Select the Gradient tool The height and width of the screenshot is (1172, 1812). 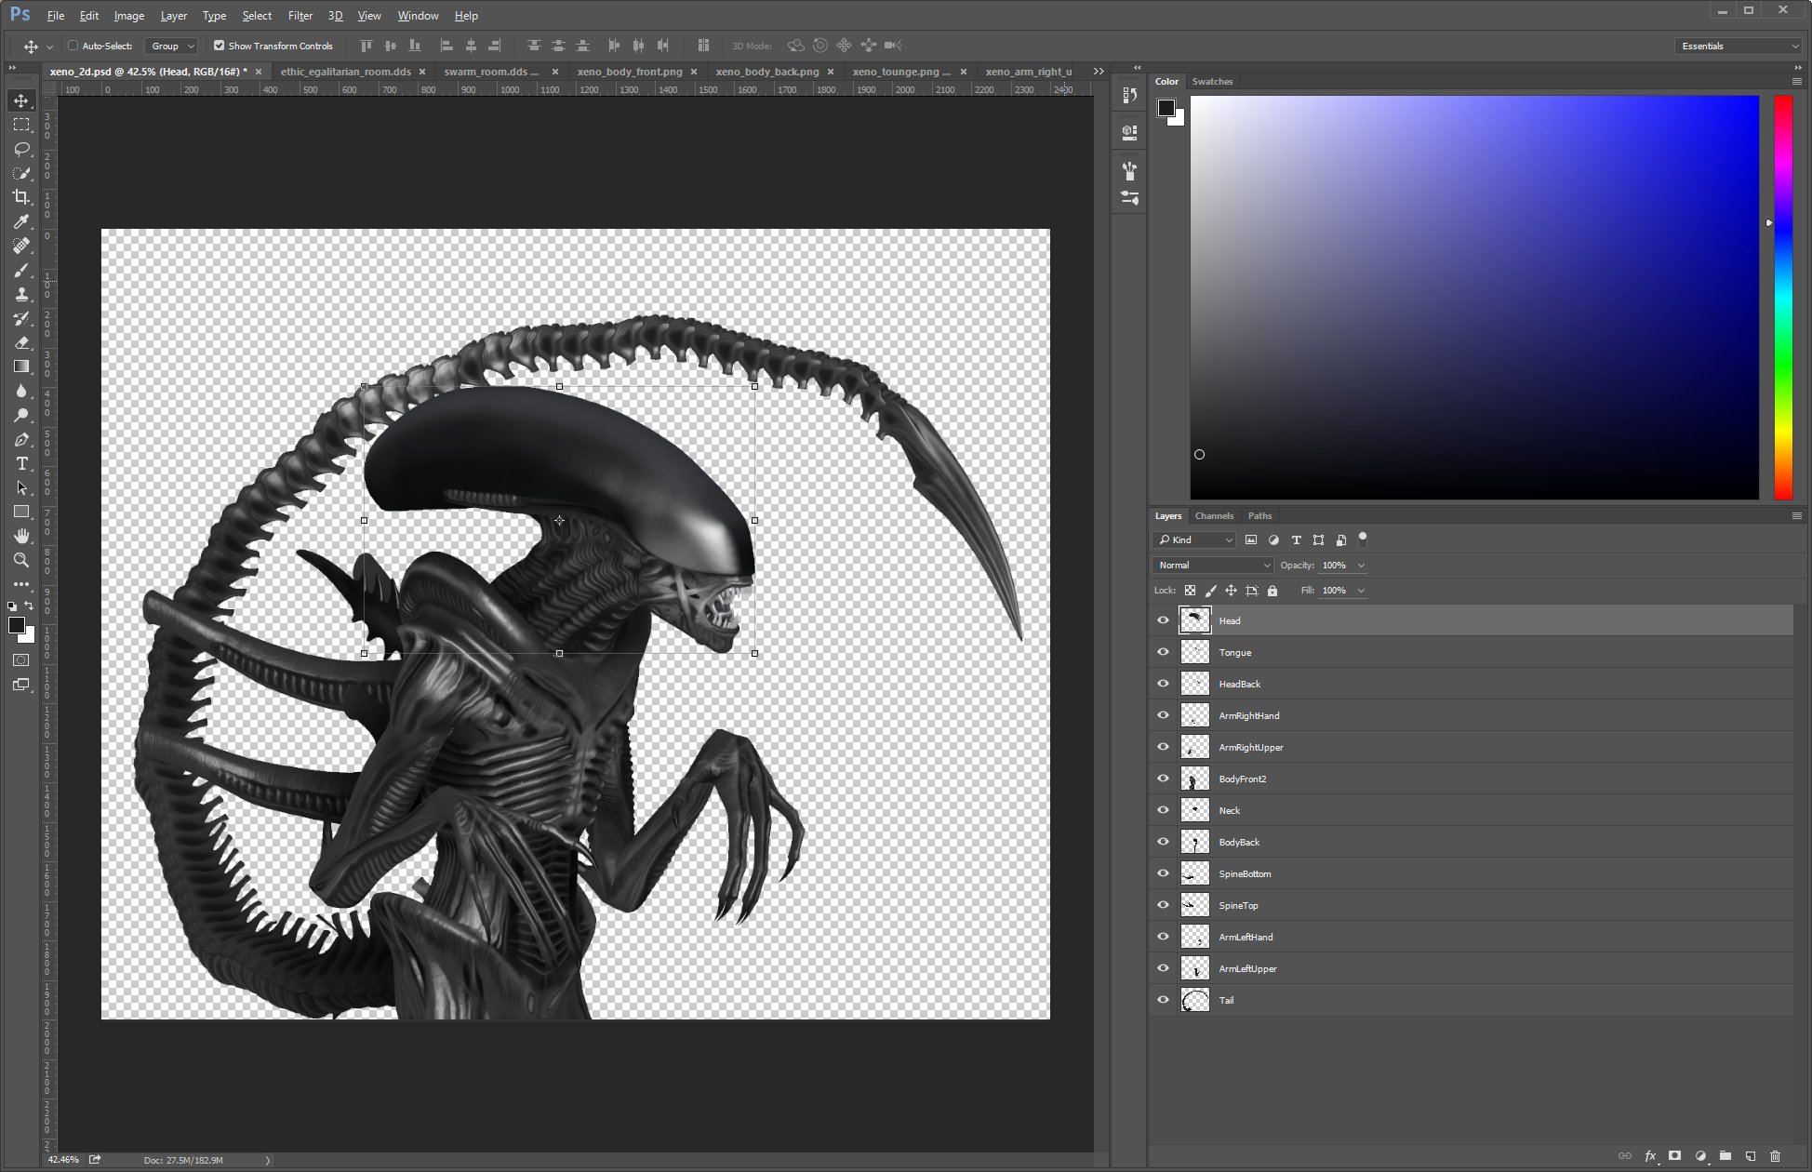point(21,366)
